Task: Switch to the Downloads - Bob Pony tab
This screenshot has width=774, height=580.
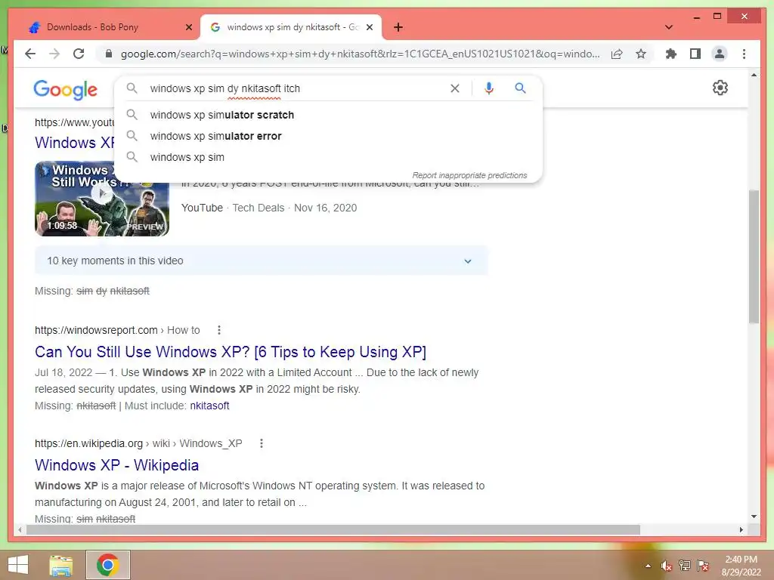Action: (107, 27)
